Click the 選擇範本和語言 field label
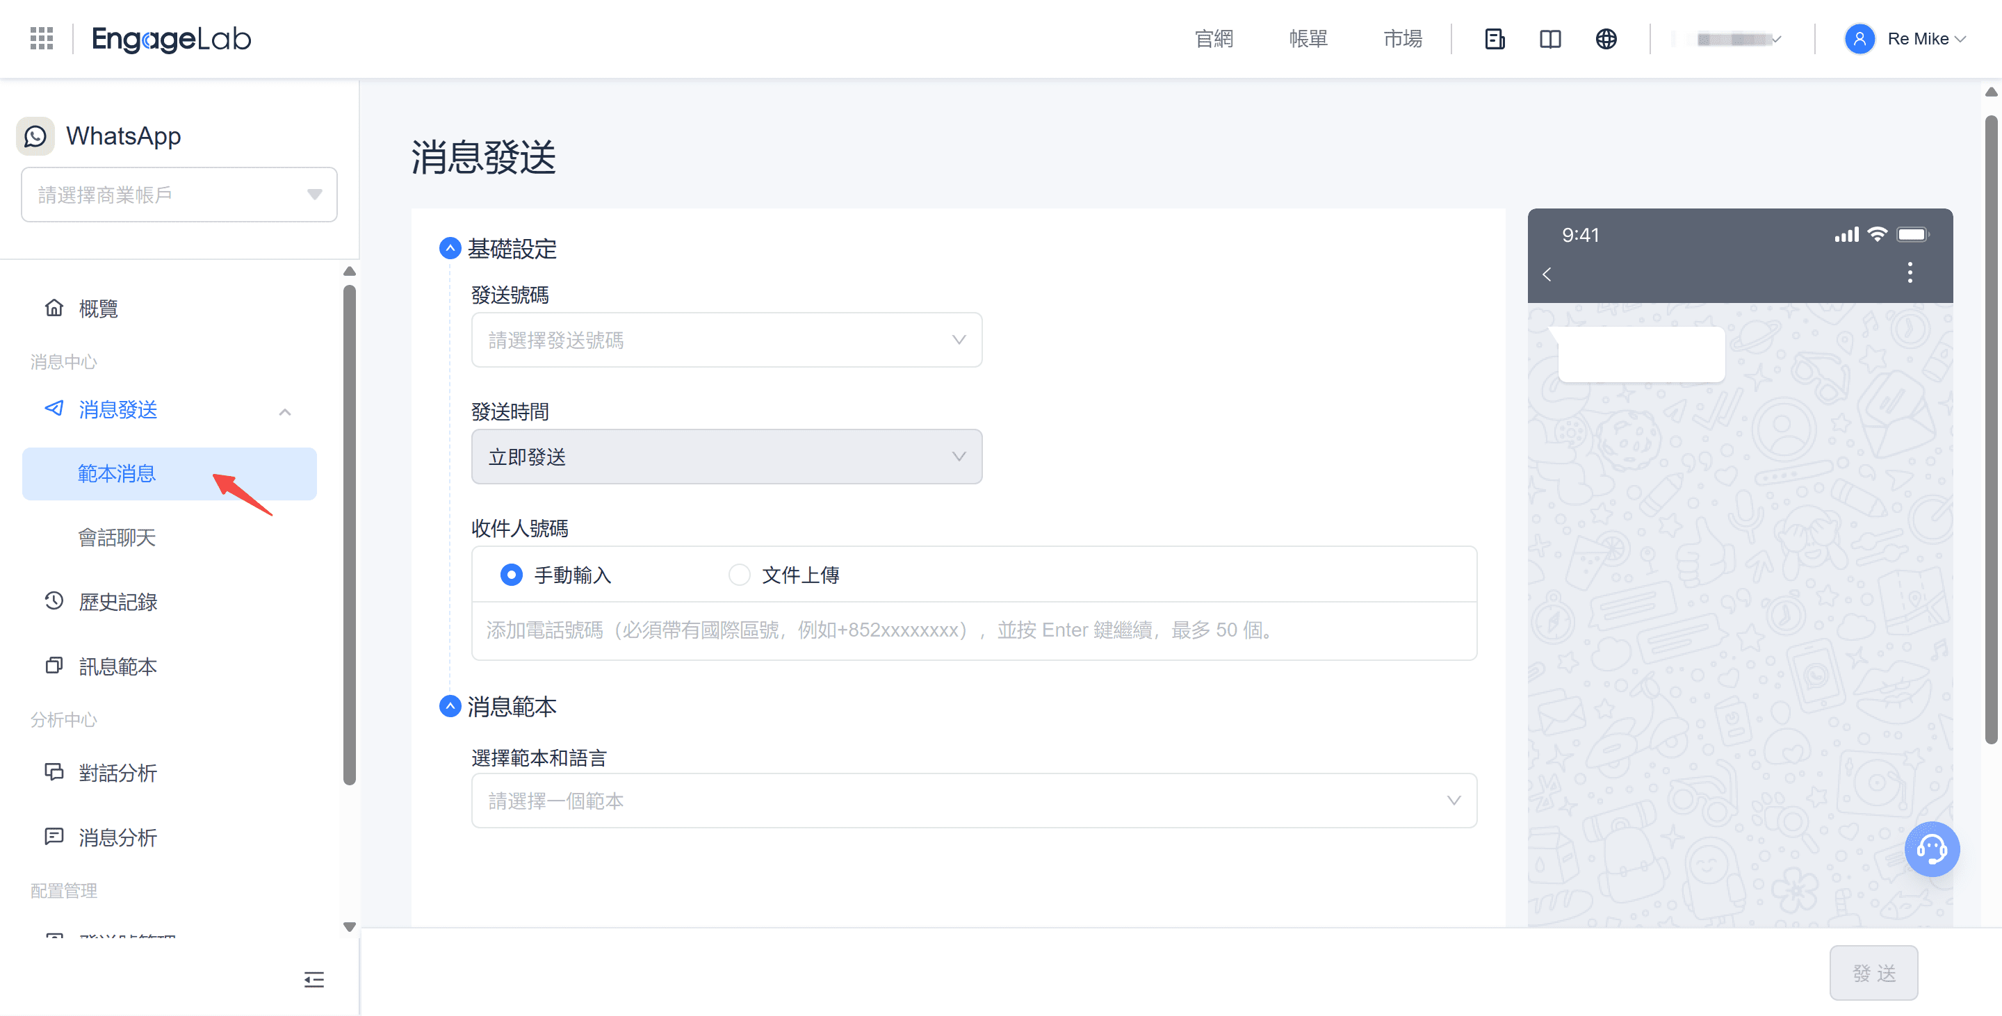 point(539,758)
